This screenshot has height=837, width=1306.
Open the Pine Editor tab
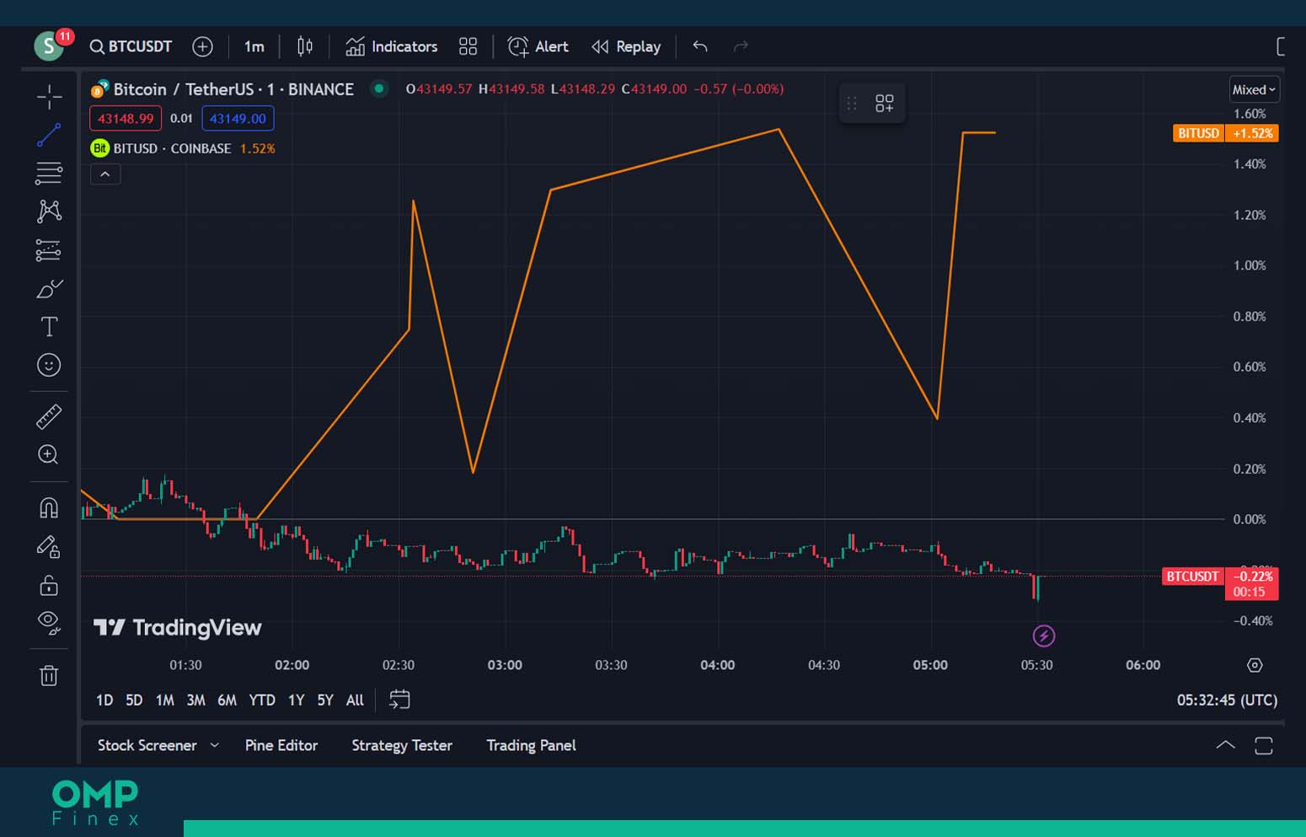pos(281,745)
